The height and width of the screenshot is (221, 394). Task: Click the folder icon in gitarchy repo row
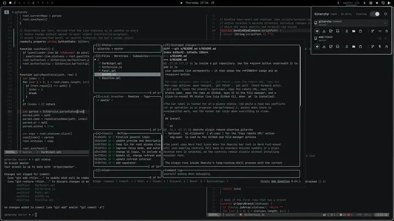click(x=354, y=31)
